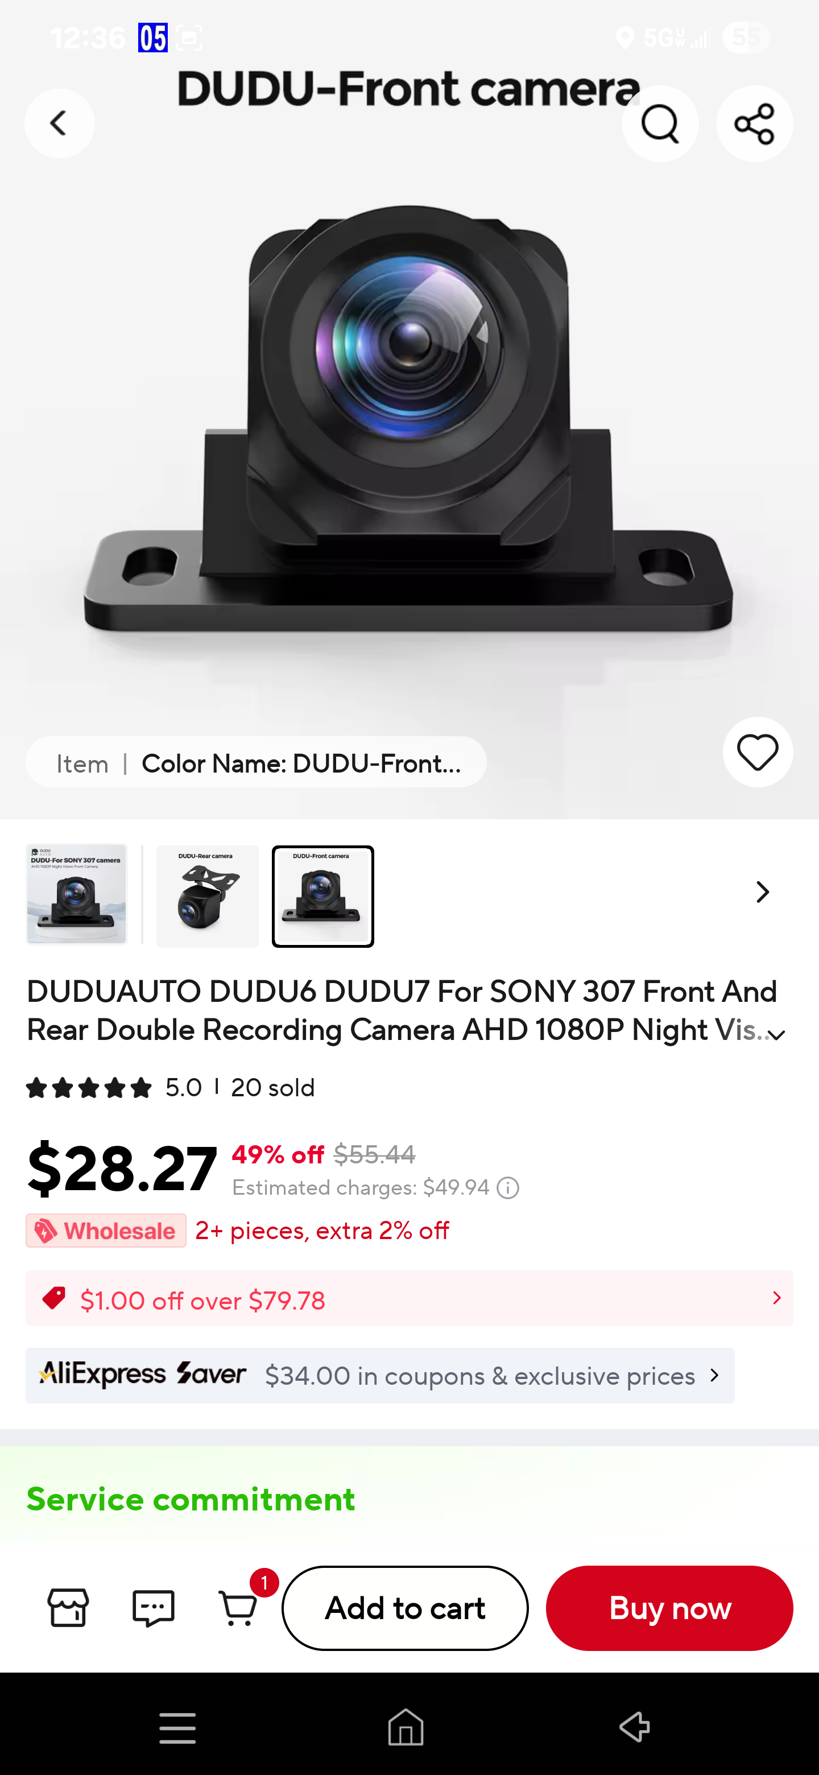Open the shopping cart icon
Viewport: 819px width, 1775px height.
click(x=238, y=1608)
